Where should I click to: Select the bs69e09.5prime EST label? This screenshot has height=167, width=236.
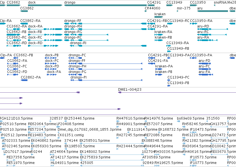(x=191, y=118)
